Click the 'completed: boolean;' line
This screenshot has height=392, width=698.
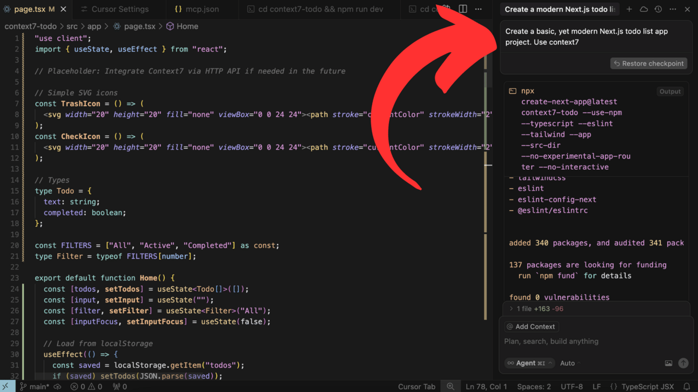[x=85, y=213]
